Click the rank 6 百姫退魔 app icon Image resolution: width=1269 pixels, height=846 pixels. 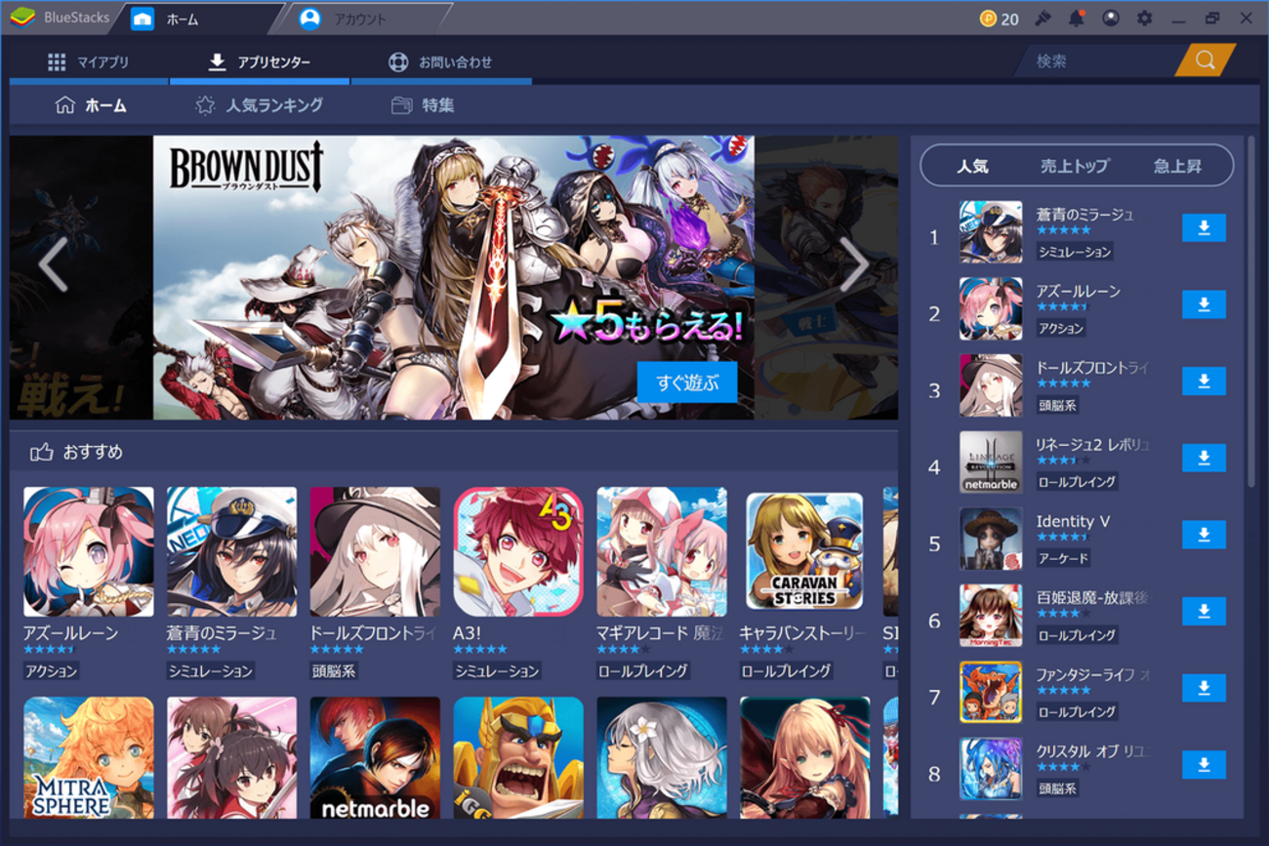click(x=991, y=615)
